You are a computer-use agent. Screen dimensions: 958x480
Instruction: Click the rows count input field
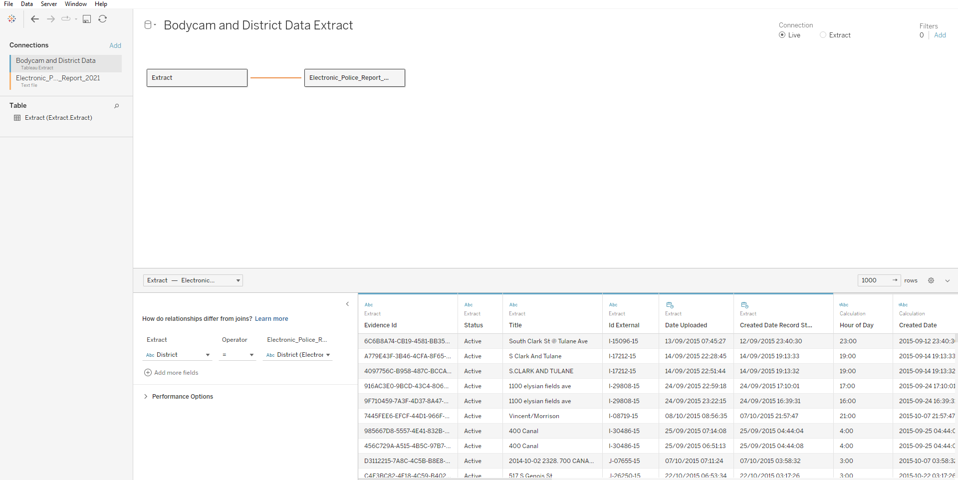click(x=874, y=280)
